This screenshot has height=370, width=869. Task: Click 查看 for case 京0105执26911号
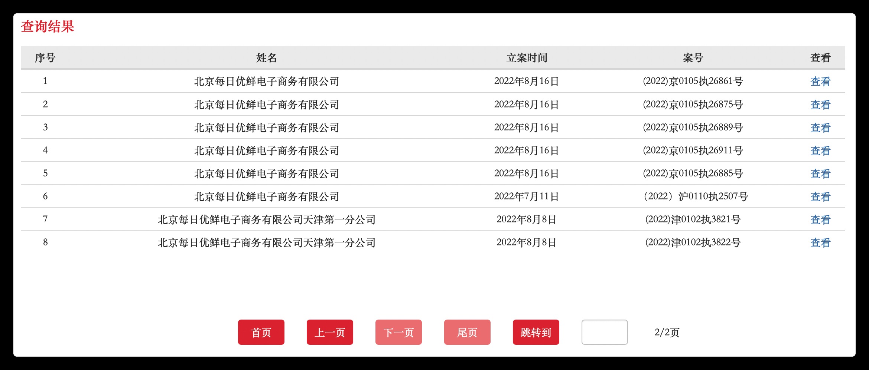pyautogui.click(x=820, y=151)
